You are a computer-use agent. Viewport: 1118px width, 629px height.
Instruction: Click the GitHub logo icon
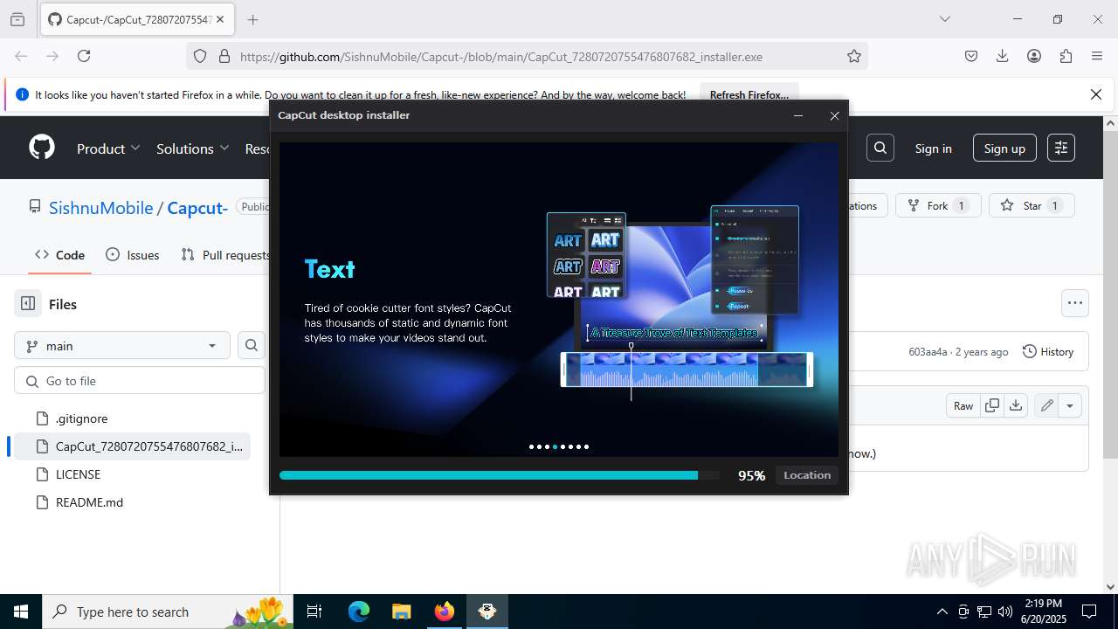pos(42,148)
